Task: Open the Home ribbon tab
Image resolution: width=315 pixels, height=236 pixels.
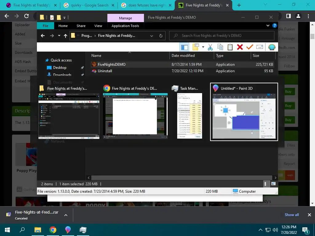Action: click(x=63, y=26)
